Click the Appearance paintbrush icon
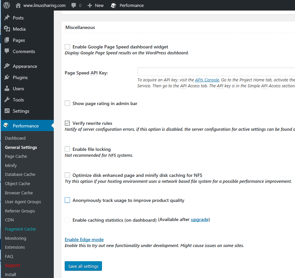Image resolution: width=295 pixels, height=278 pixels. pyautogui.click(x=7, y=66)
